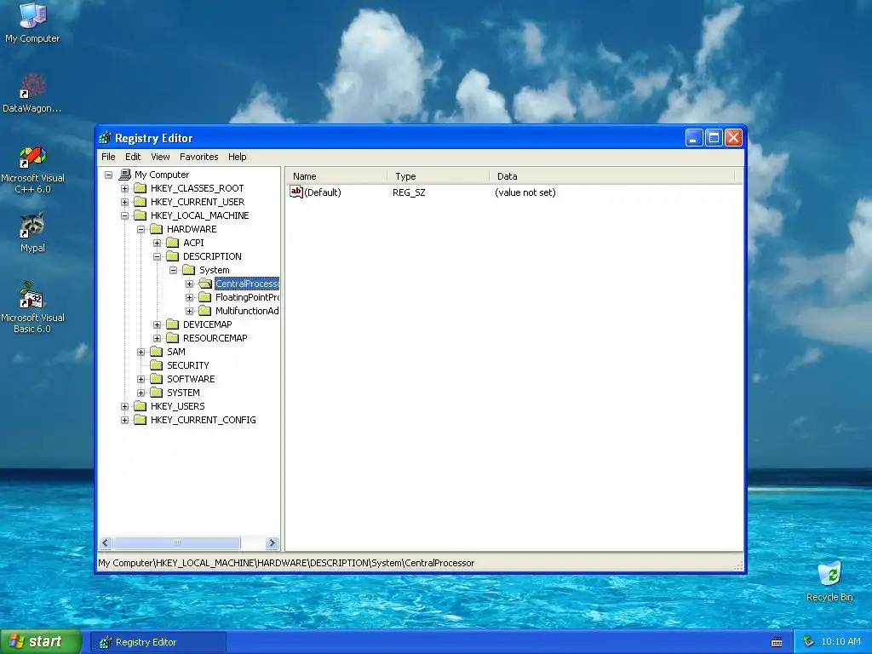This screenshot has width=872, height=654.
Task: Click the HKEY_CURRENT_USER folder icon
Action: (x=141, y=202)
